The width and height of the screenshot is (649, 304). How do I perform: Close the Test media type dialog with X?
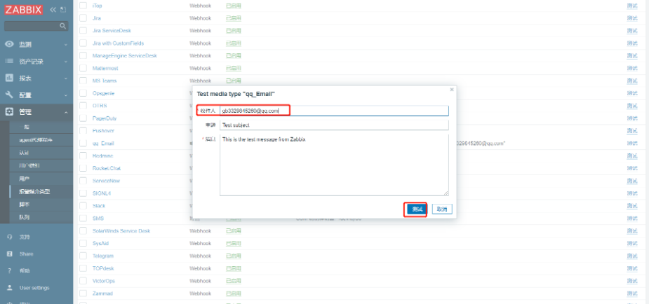click(452, 89)
